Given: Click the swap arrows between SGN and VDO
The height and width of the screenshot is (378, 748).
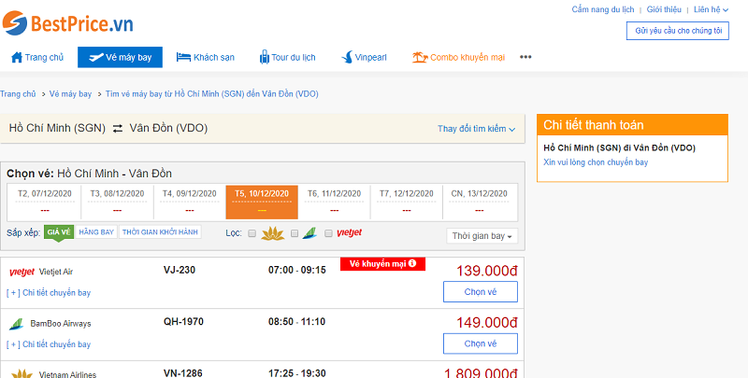Looking at the screenshot, I should tap(118, 129).
